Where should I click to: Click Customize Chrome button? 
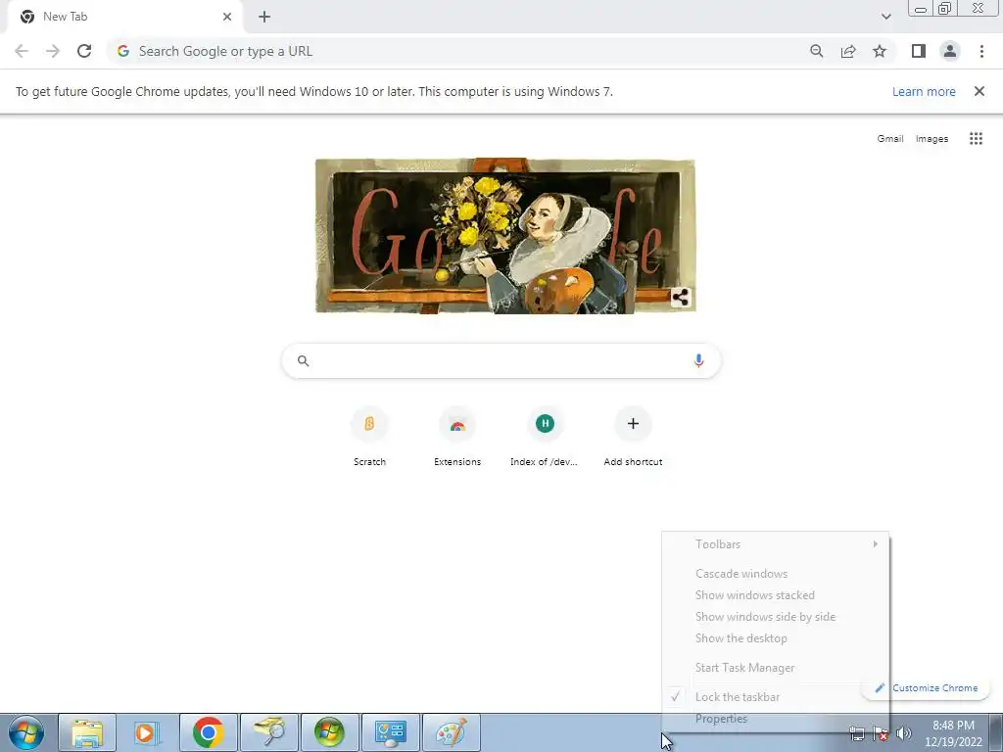tap(927, 688)
